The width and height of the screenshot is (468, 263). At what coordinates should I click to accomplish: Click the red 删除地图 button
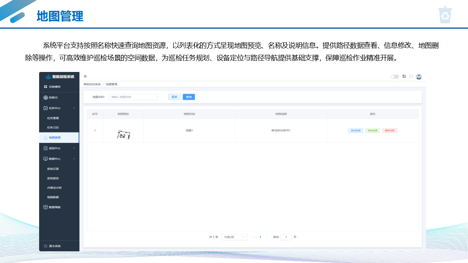click(x=390, y=130)
